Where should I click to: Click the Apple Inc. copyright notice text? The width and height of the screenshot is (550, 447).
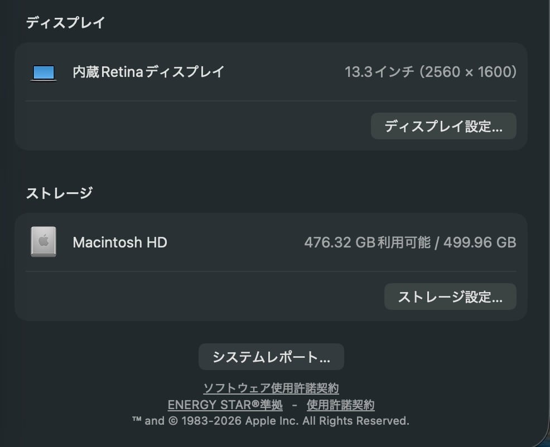[271, 421]
